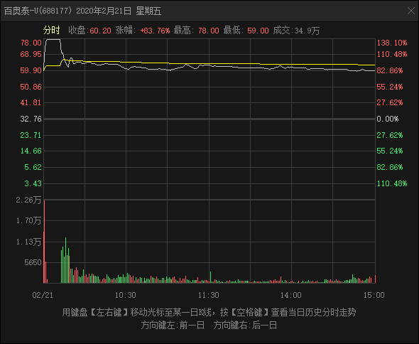419x344 pixels.
Task: Click the 02/21 date label
Action: pos(43,295)
